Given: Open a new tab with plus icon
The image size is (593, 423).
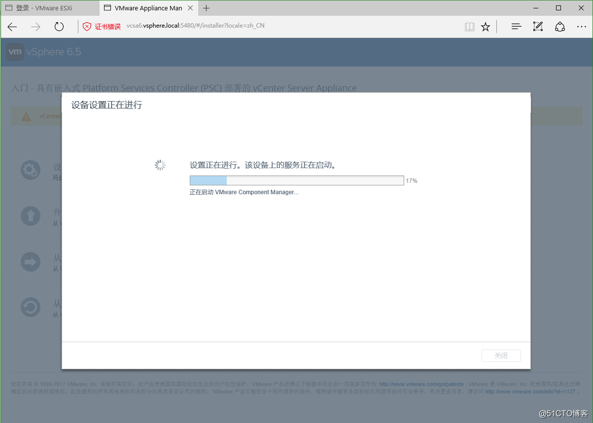Looking at the screenshot, I should 207,8.
